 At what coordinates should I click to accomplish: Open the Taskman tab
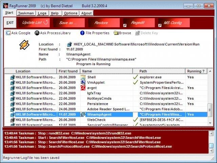pyautogui.click(x=26, y=13)
